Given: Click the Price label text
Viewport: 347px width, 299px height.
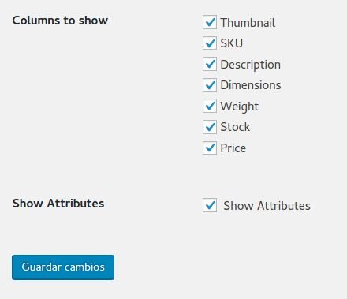Looking at the screenshot, I should [x=233, y=148].
